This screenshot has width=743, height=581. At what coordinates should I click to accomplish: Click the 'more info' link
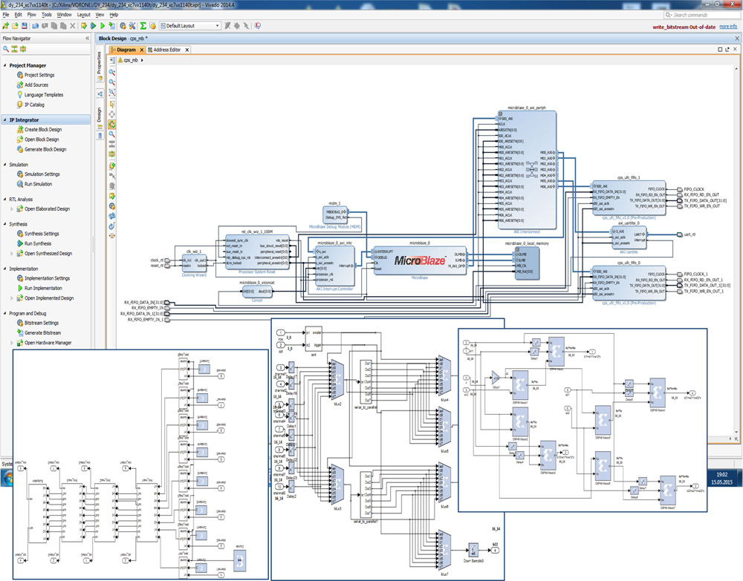click(728, 27)
